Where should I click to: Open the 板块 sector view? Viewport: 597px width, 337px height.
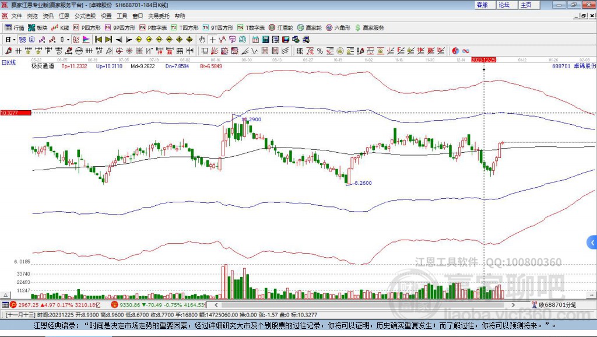(38, 28)
